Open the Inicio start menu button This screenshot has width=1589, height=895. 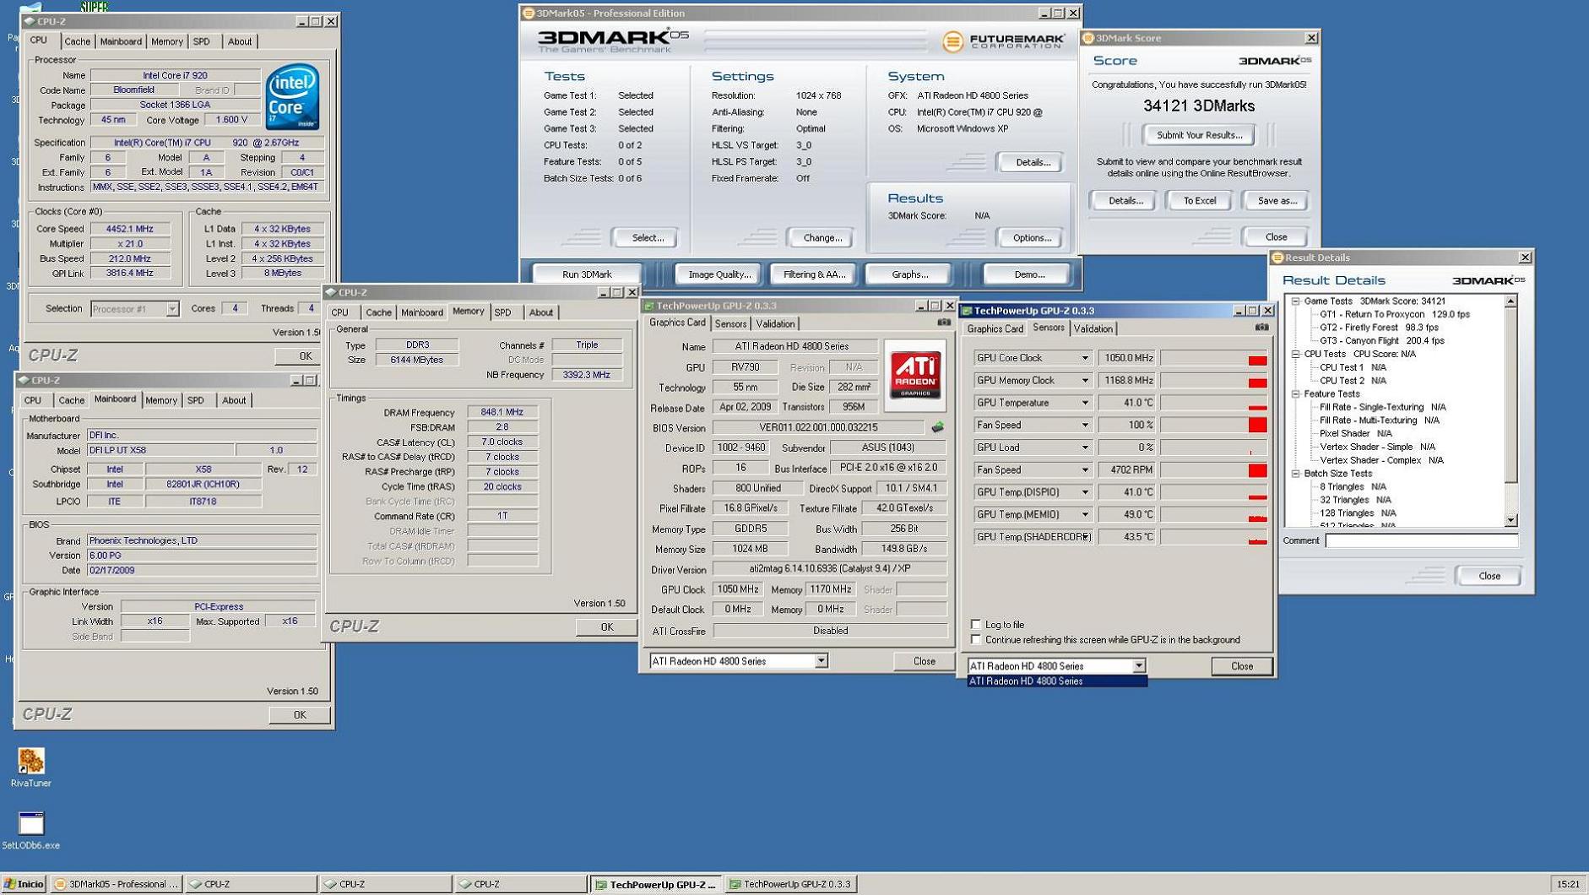coord(24,884)
